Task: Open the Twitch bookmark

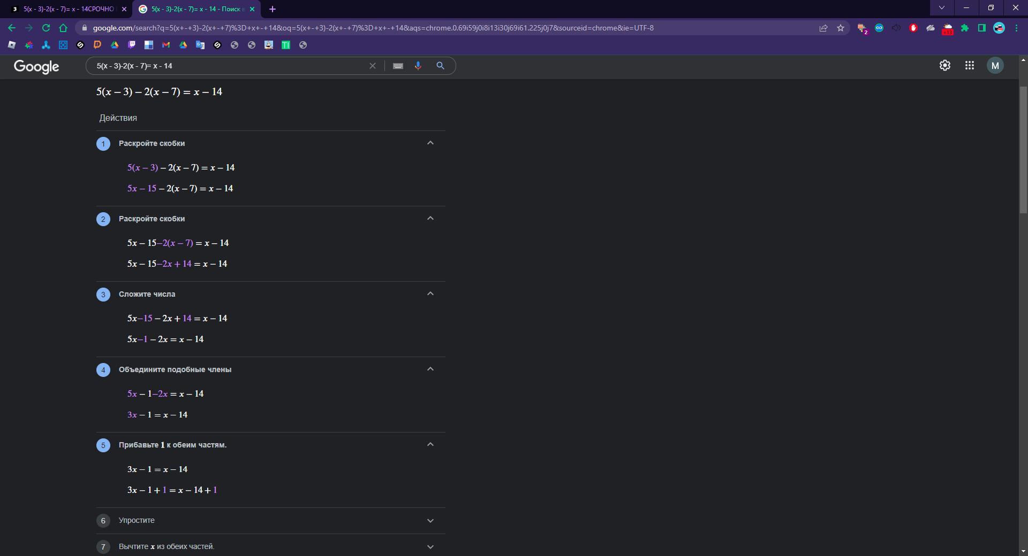Action: coord(132,45)
